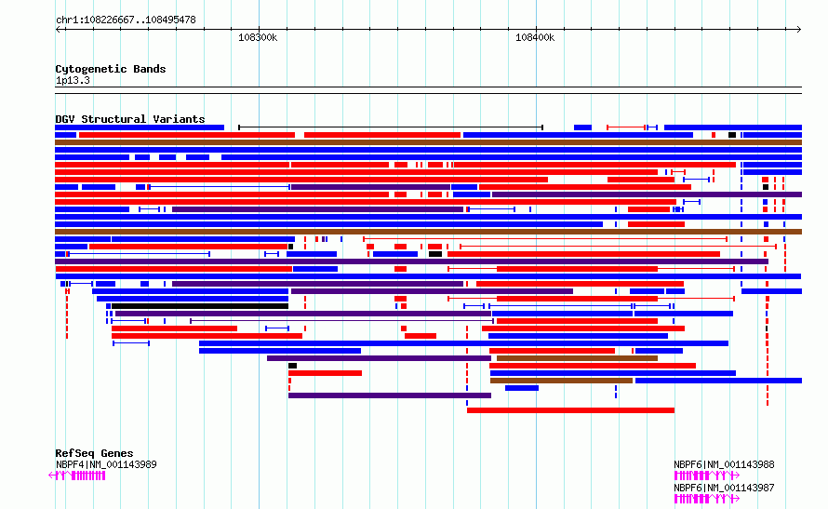Select the thin purple line variant

[x=342, y=321]
